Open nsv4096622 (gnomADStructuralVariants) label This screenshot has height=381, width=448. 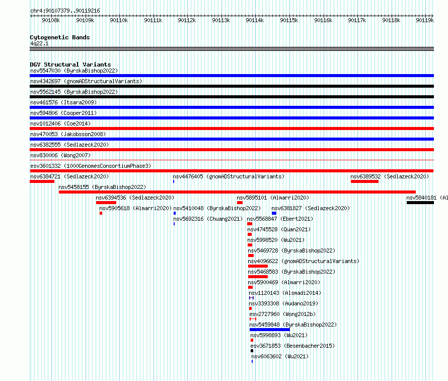(304, 261)
